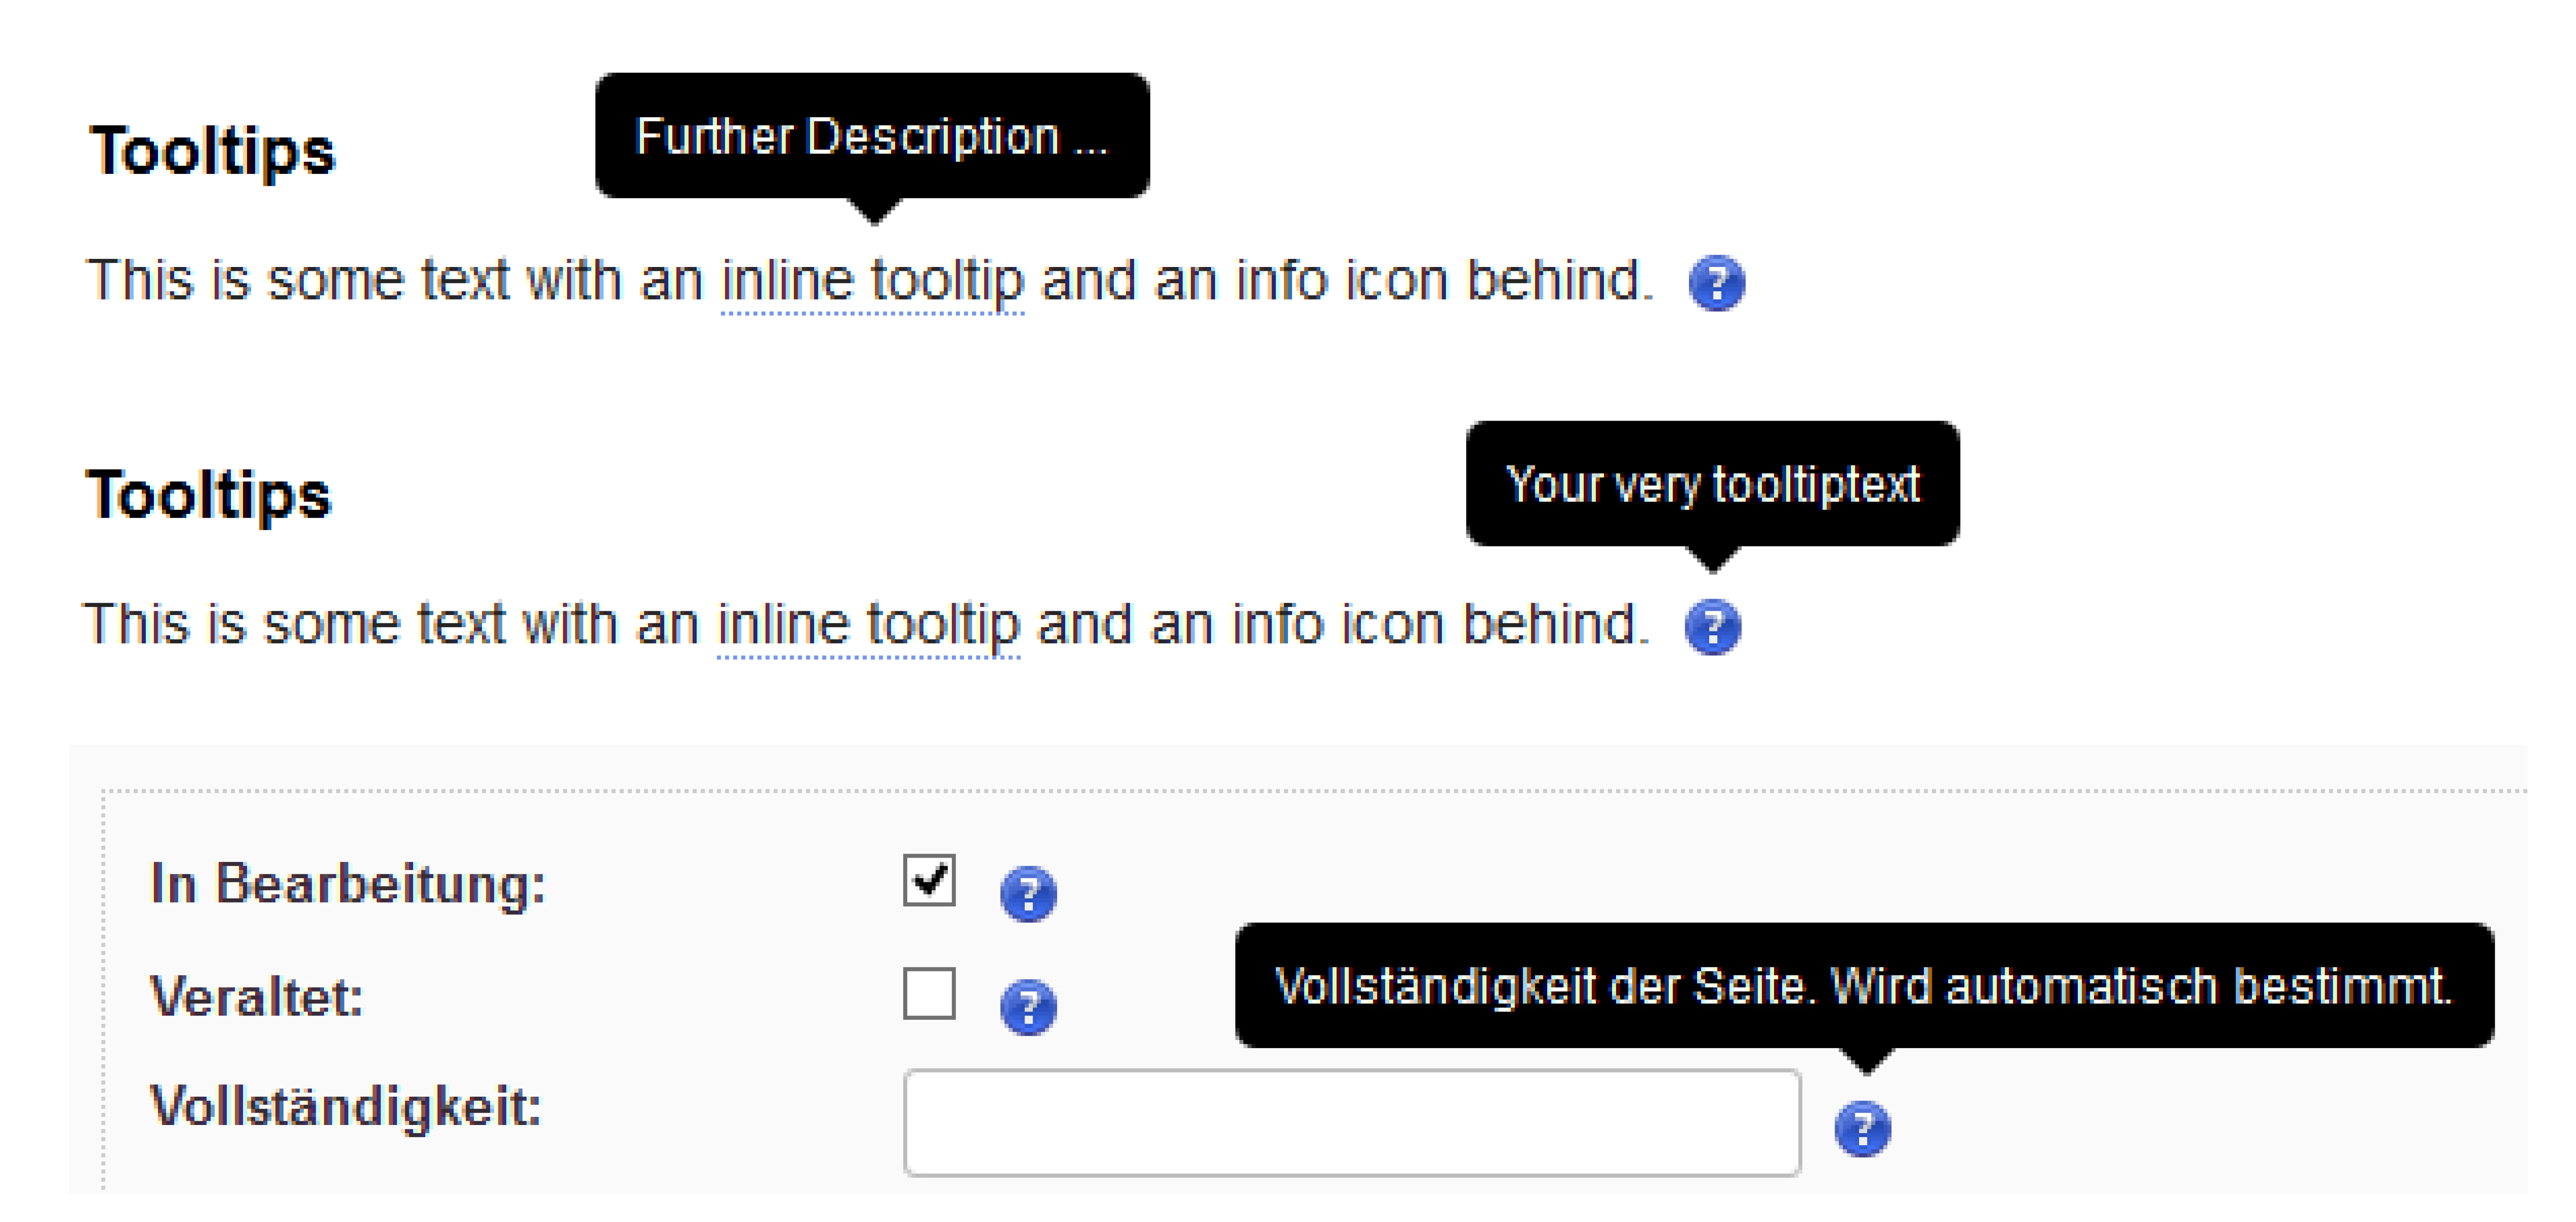Toggle the checked box next to 'In Bearbeitung'
The height and width of the screenshot is (1222, 2576).
[x=929, y=880]
